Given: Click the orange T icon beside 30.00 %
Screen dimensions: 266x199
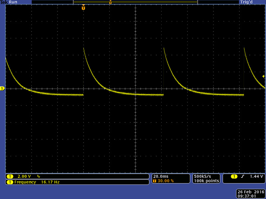Looking at the screenshot, I should click(155, 181).
